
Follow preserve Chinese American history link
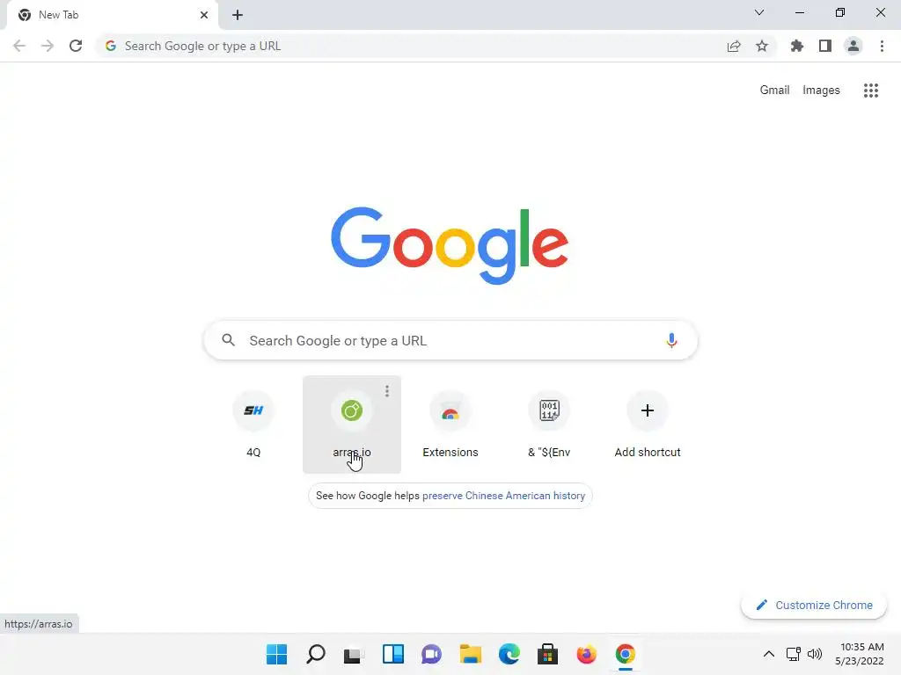(x=503, y=496)
